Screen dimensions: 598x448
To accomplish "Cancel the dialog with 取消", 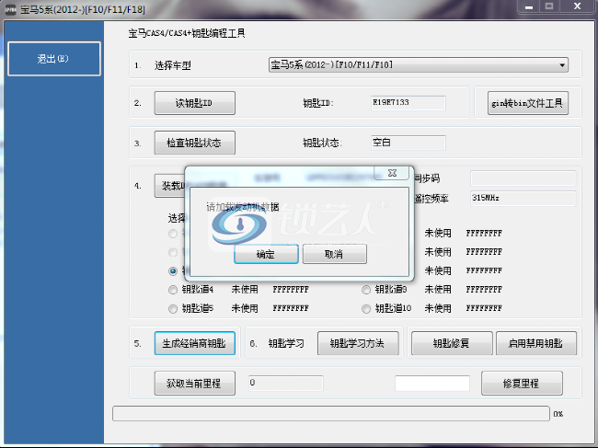I will click(335, 254).
